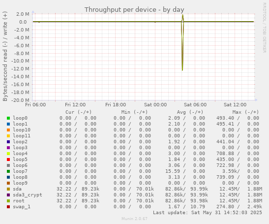Click the loop6 gray legend swatch
Screen dimensions: 269x224
pyautogui.click(x=8, y=165)
